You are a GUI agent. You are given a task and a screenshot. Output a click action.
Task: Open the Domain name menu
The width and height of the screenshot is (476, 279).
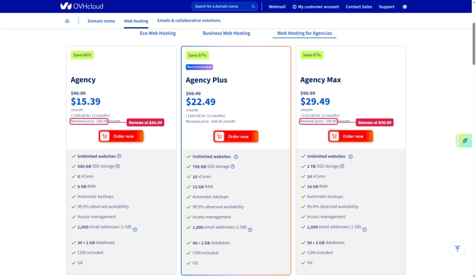[x=101, y=21]
